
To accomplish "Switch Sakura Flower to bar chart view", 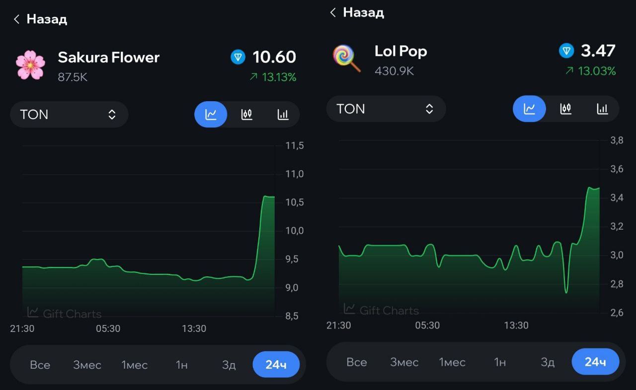I will 283,115.
